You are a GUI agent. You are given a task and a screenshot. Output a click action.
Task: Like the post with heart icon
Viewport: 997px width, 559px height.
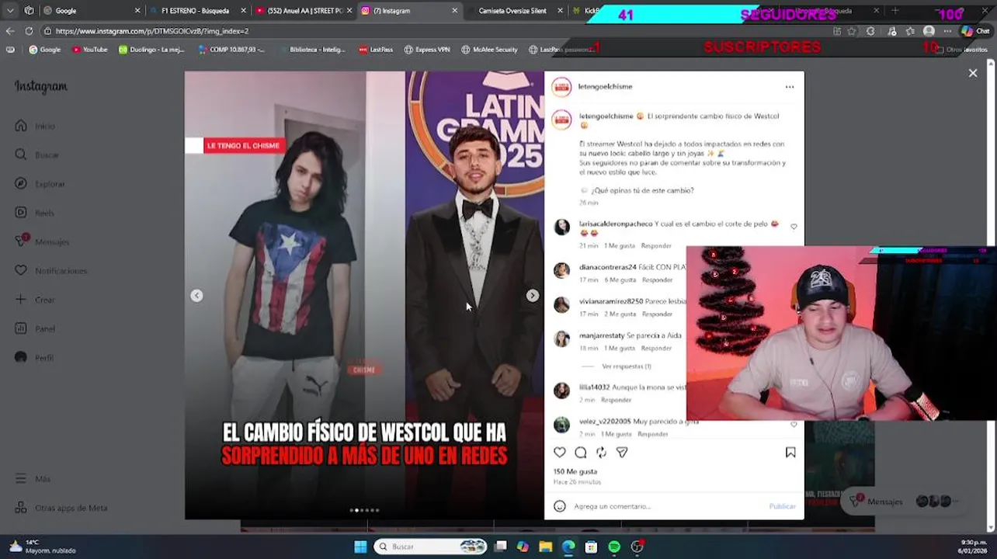pyautogui.click(x=560, y=453)
